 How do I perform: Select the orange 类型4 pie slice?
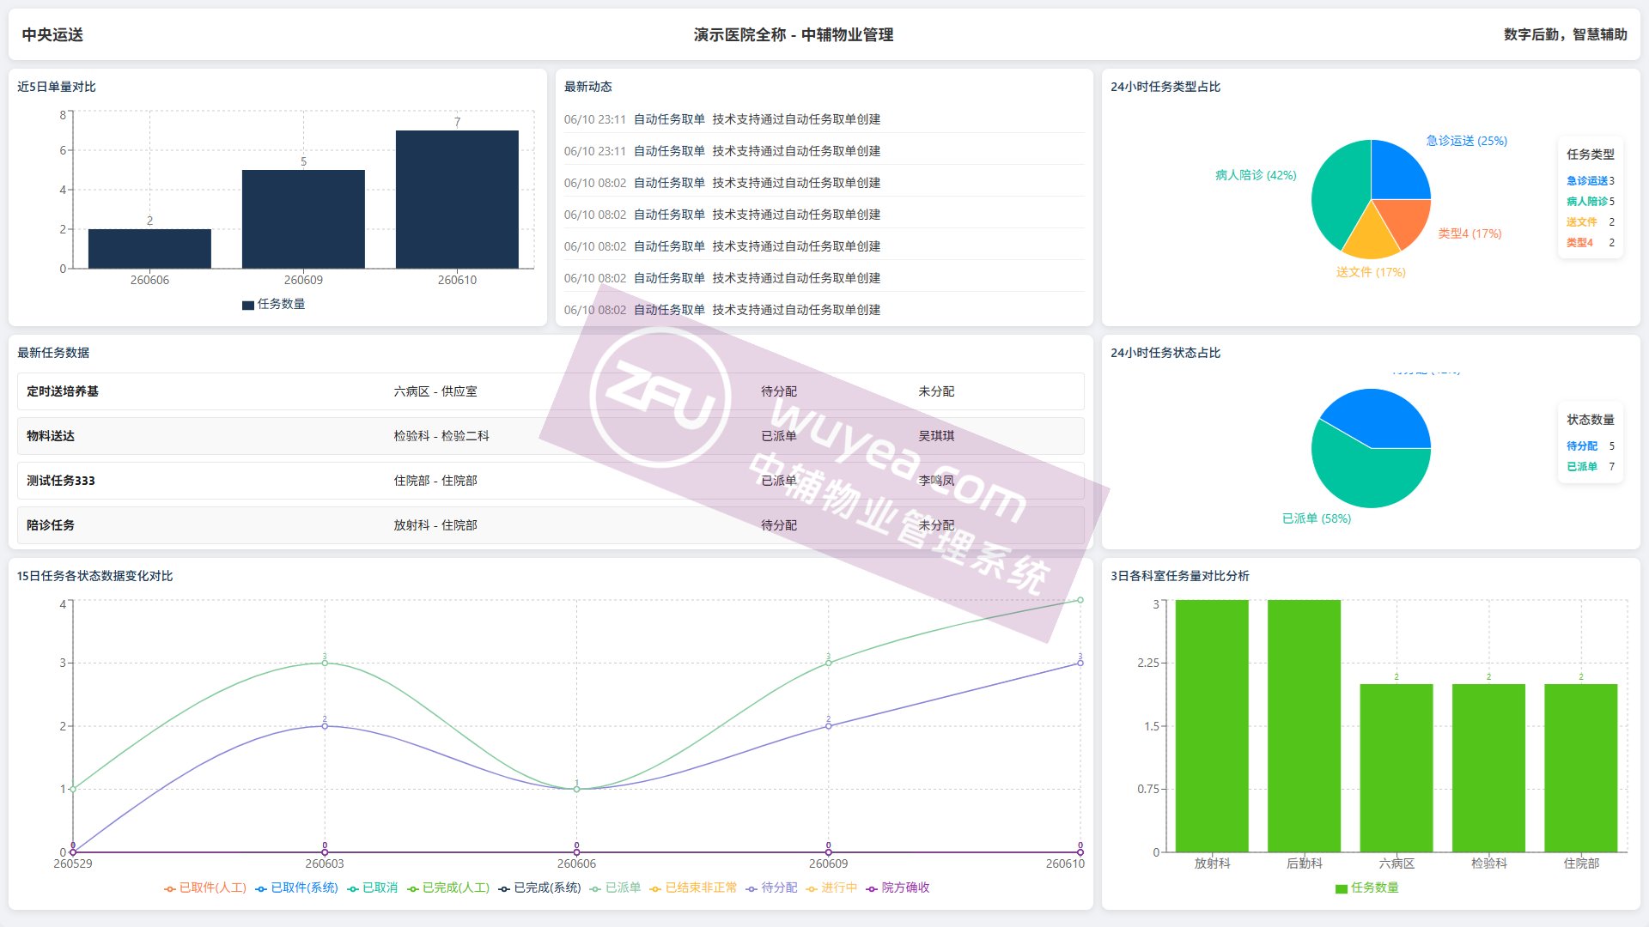point(1404,219)
